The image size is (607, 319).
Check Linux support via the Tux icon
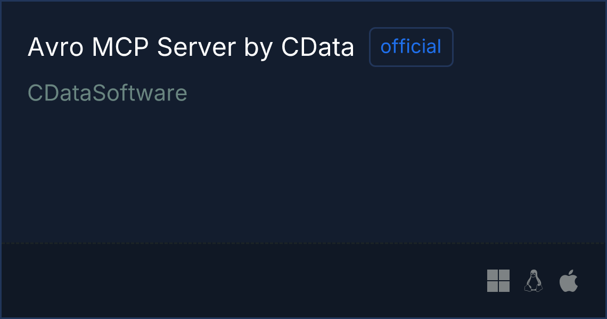(534, 281)
